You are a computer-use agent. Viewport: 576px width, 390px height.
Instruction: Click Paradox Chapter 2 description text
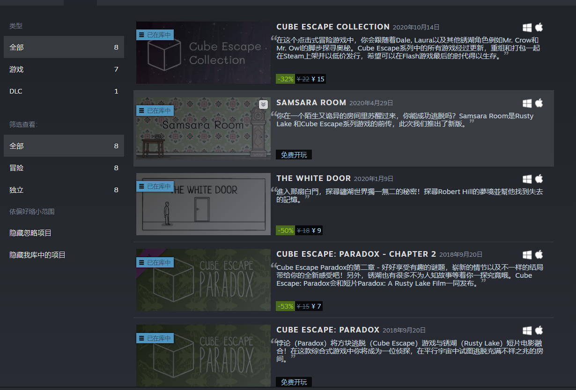click(410, 275)
